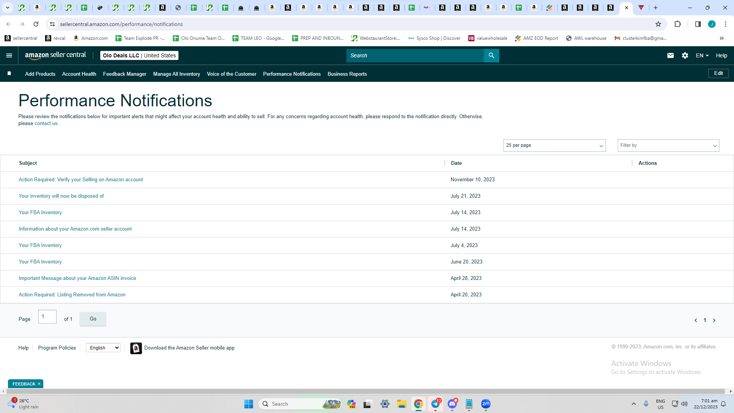The width and height of the screenshot is (734, 413).
Task: Open the browser extensions puzzle icon
Action: (x=677, y=24)
